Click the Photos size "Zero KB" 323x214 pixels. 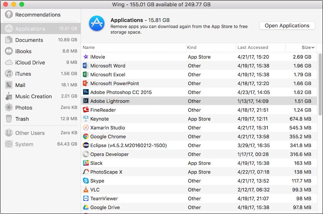click(69, 107)
